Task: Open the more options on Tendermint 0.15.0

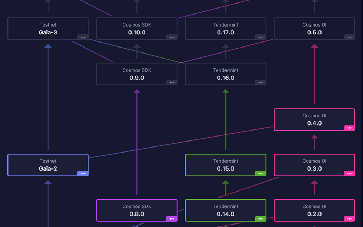Action: 261,173
